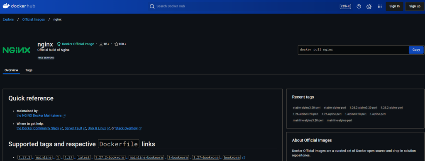Image resolution: width=425 pixels, height=161 pixels.
Task: Select recent tag 1-alpine-perl
Action: (378, 114)
